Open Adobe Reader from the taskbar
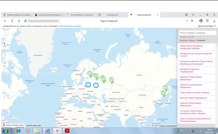The height and width of the screenshot is (134, 218). click(67, 131)
